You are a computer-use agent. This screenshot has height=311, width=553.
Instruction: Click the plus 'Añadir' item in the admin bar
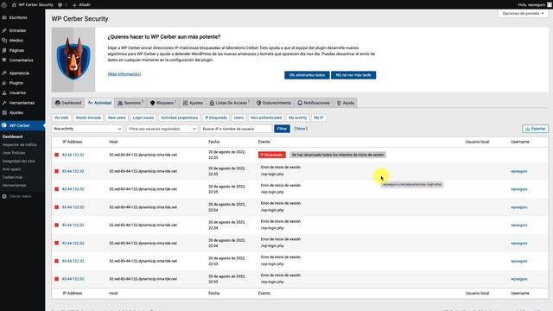[x=81, y=5]
